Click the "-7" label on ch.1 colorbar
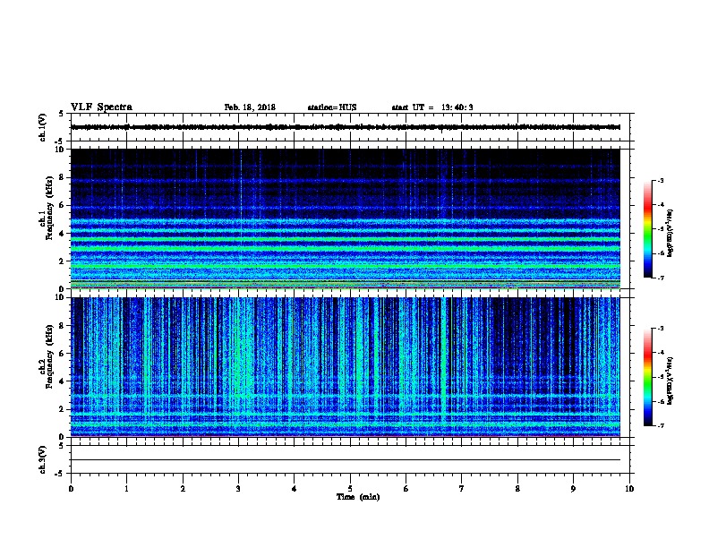The width and height of the screenshot is (709, 548). point(660,278)
